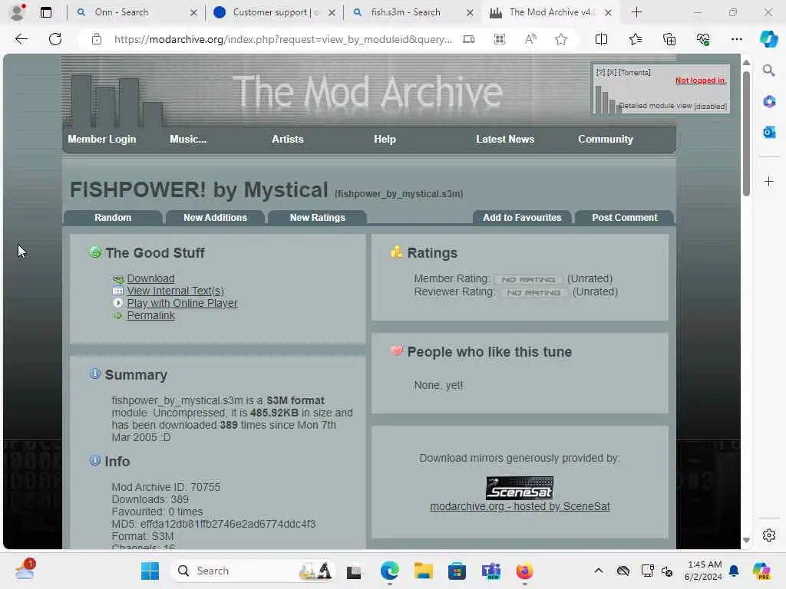Click Add to Favourites
This screenshot has height=589, width=786.
click(x=522, y=217)
